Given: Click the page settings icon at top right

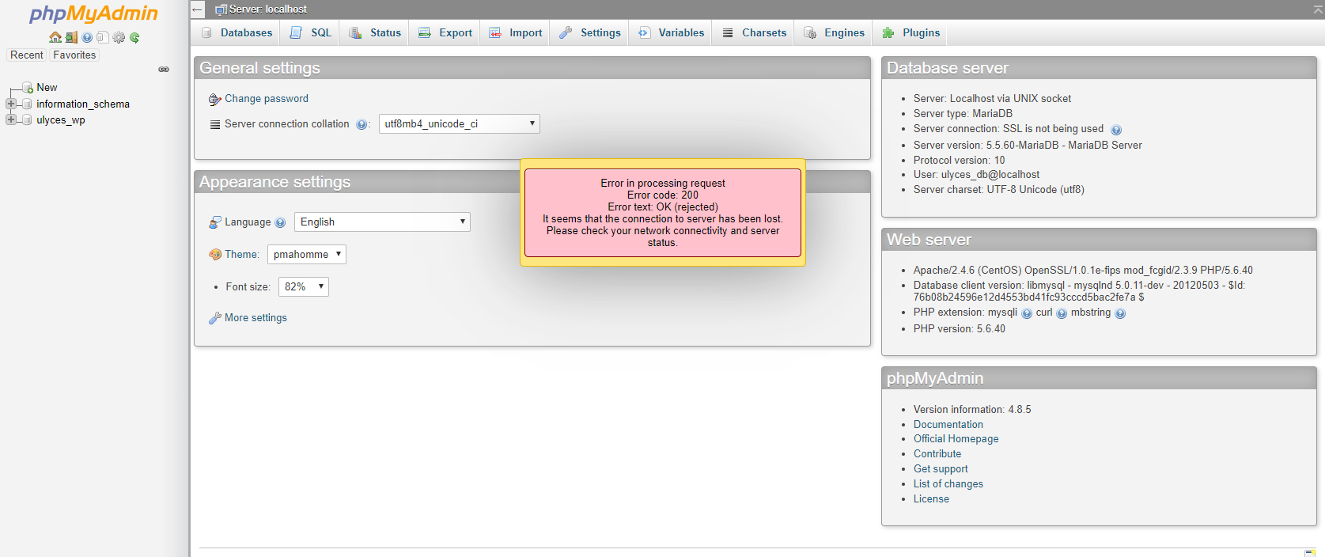Looking at the screenshot, I should [x=1316, y=9].
